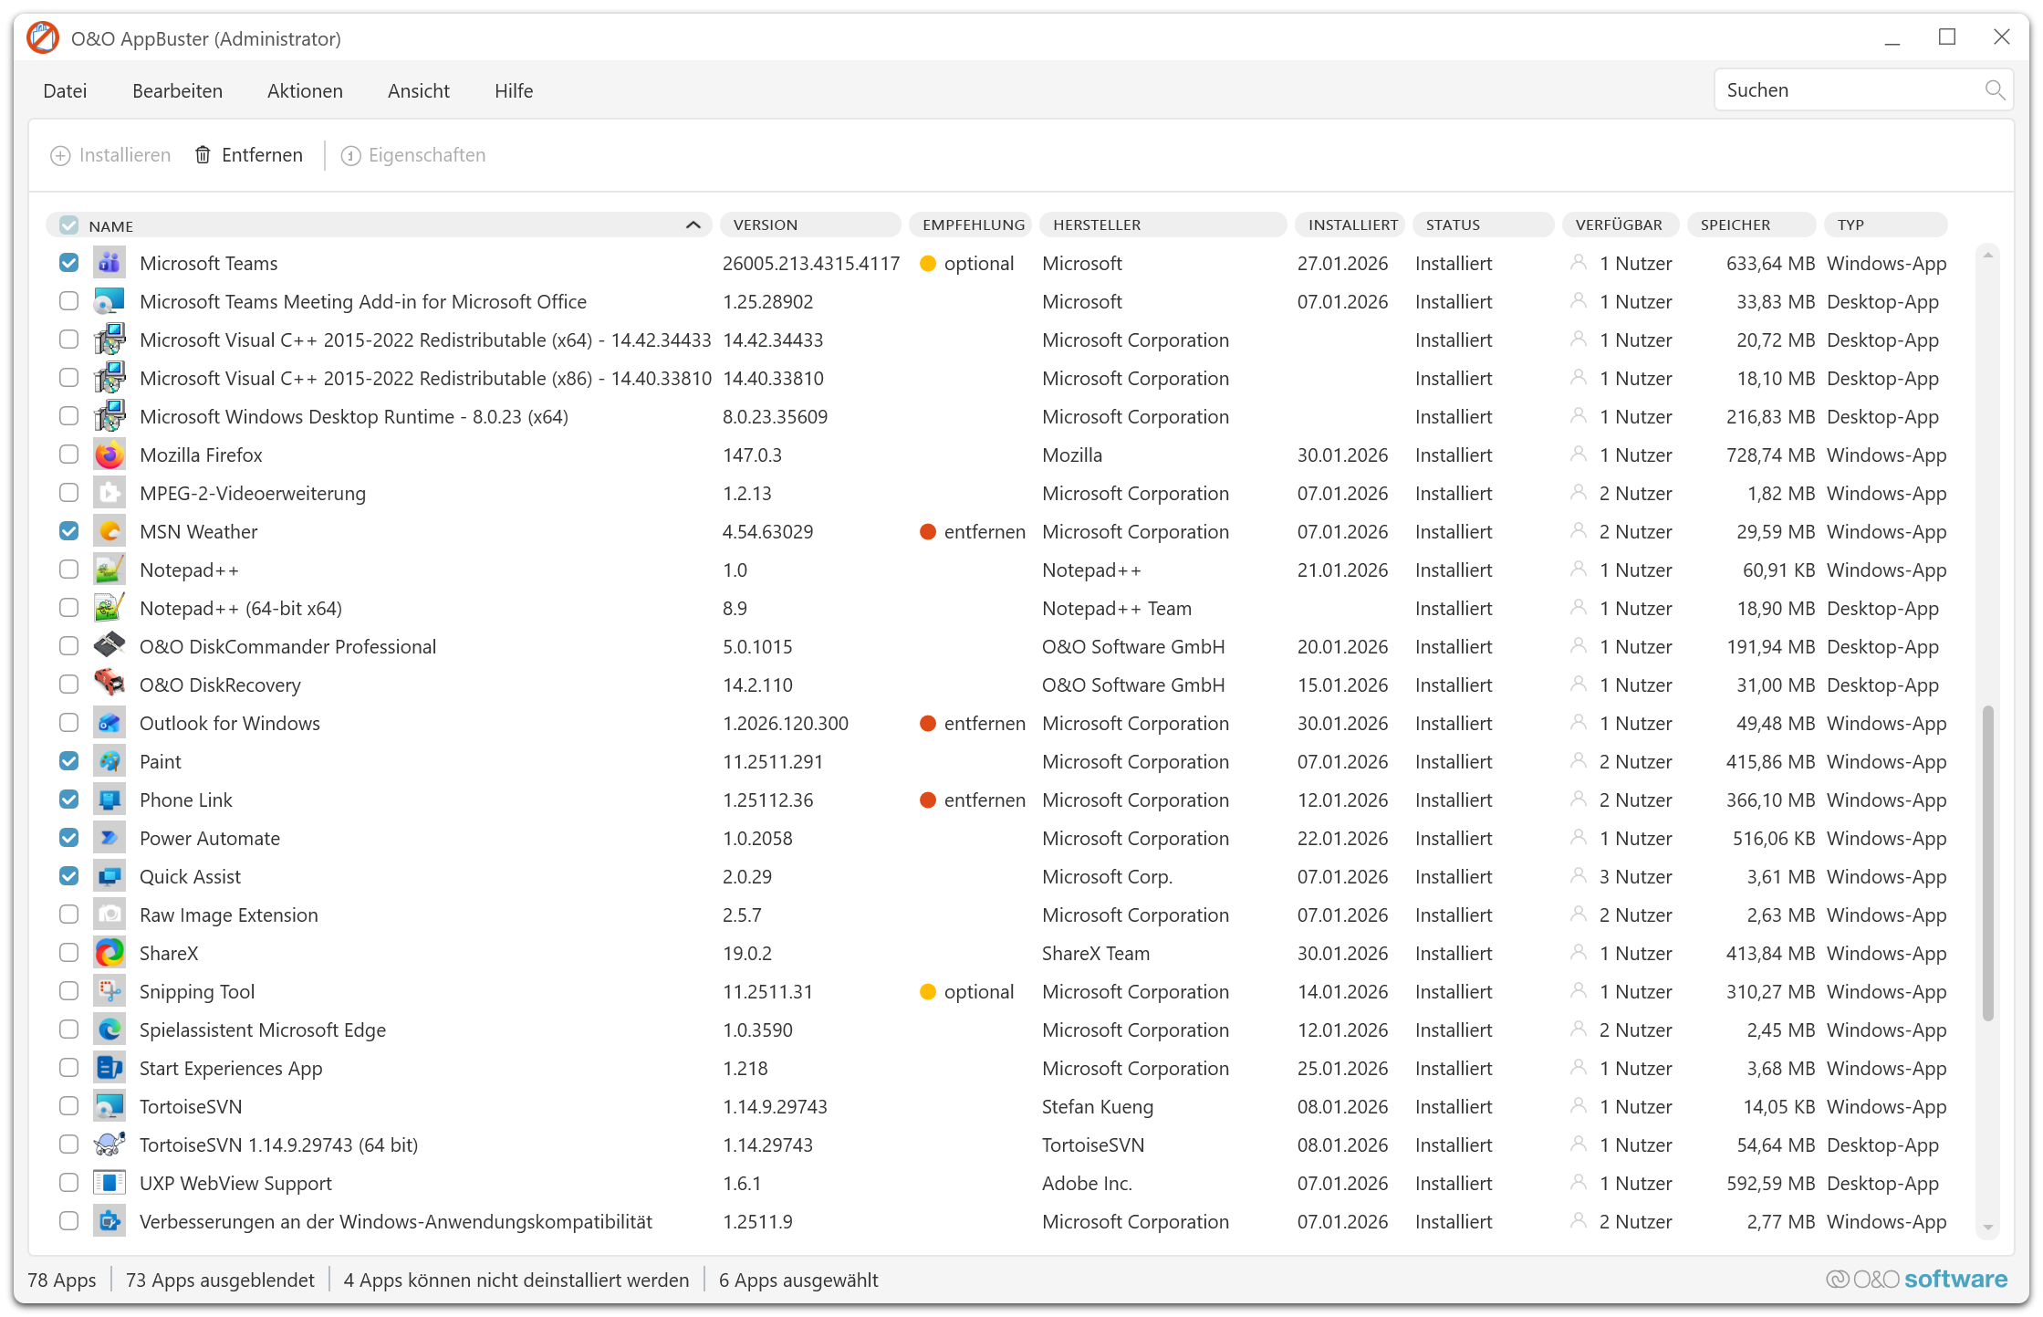Click the O&O DiskRecovery app icon
The height and width of the screenshot is (1317, 2043).
[x=109, y=685]
